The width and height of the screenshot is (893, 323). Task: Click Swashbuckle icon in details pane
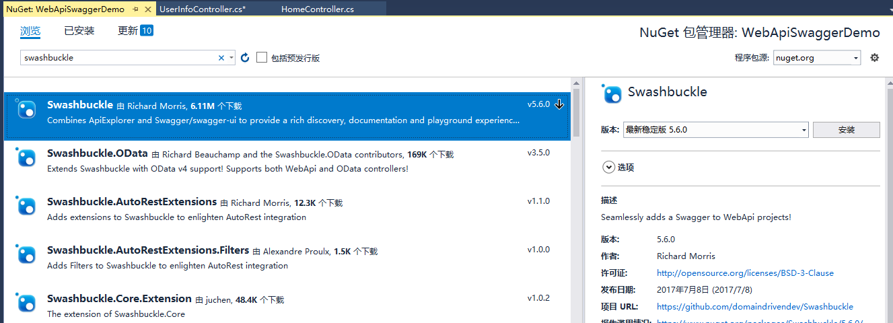point(612,94)
